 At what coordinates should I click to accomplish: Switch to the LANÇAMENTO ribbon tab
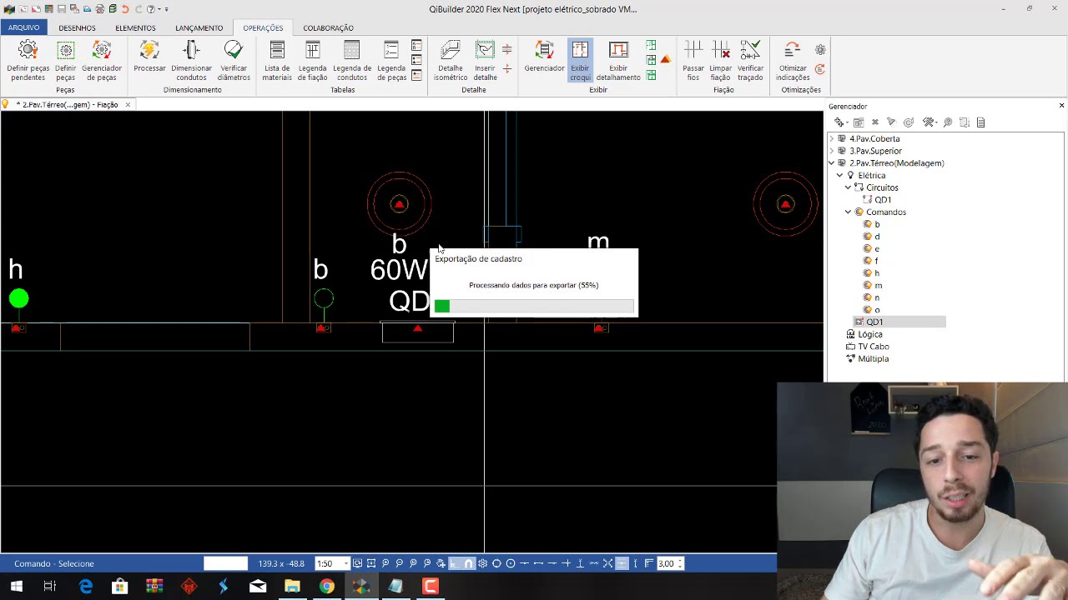tap(199, 27)
